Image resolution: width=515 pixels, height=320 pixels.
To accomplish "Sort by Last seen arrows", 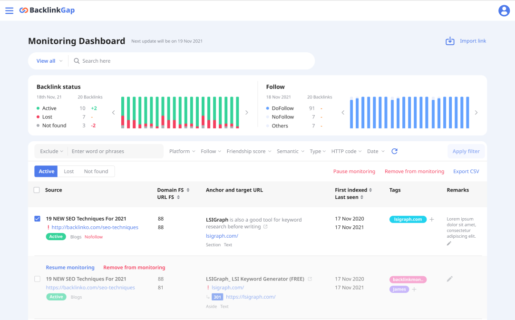I will tap(361, 197).
